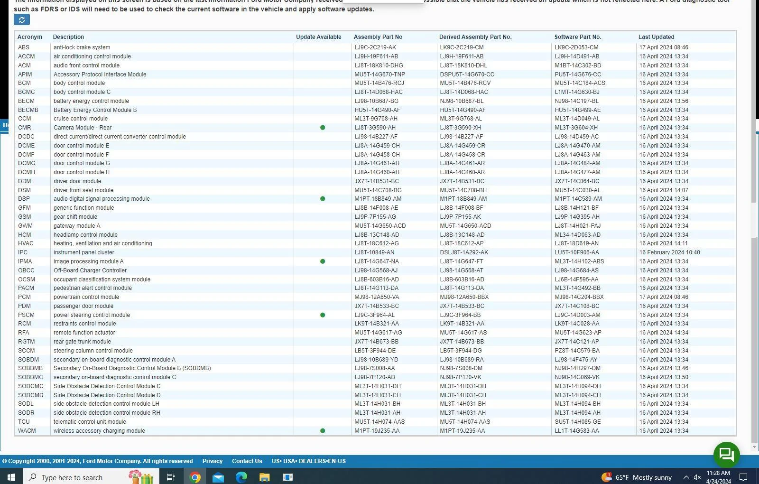Viewport: 759px width, 484px height.
Task: Click the 16 February 2024 10:40 date
Action: click(x=669, y=252)
